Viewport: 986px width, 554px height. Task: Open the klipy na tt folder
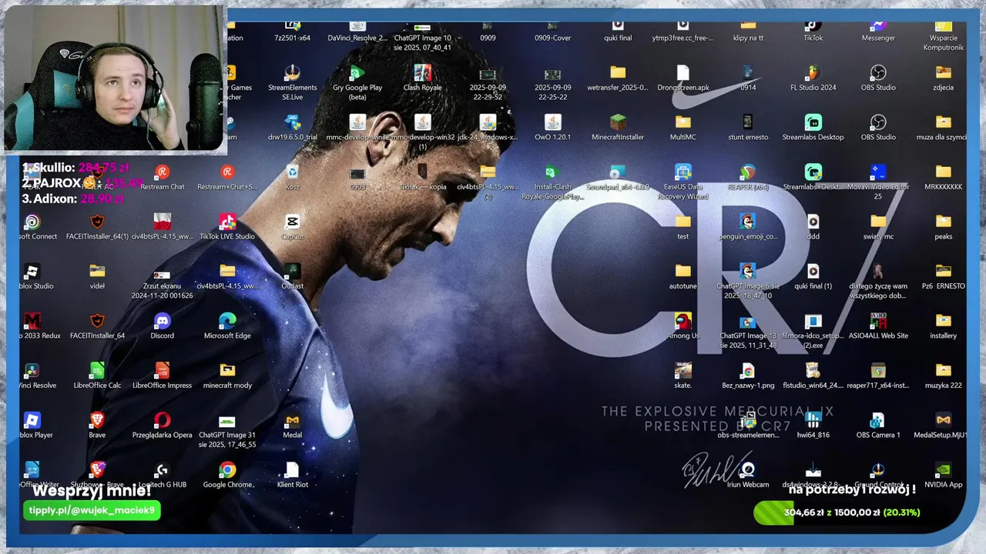[748, 31]
